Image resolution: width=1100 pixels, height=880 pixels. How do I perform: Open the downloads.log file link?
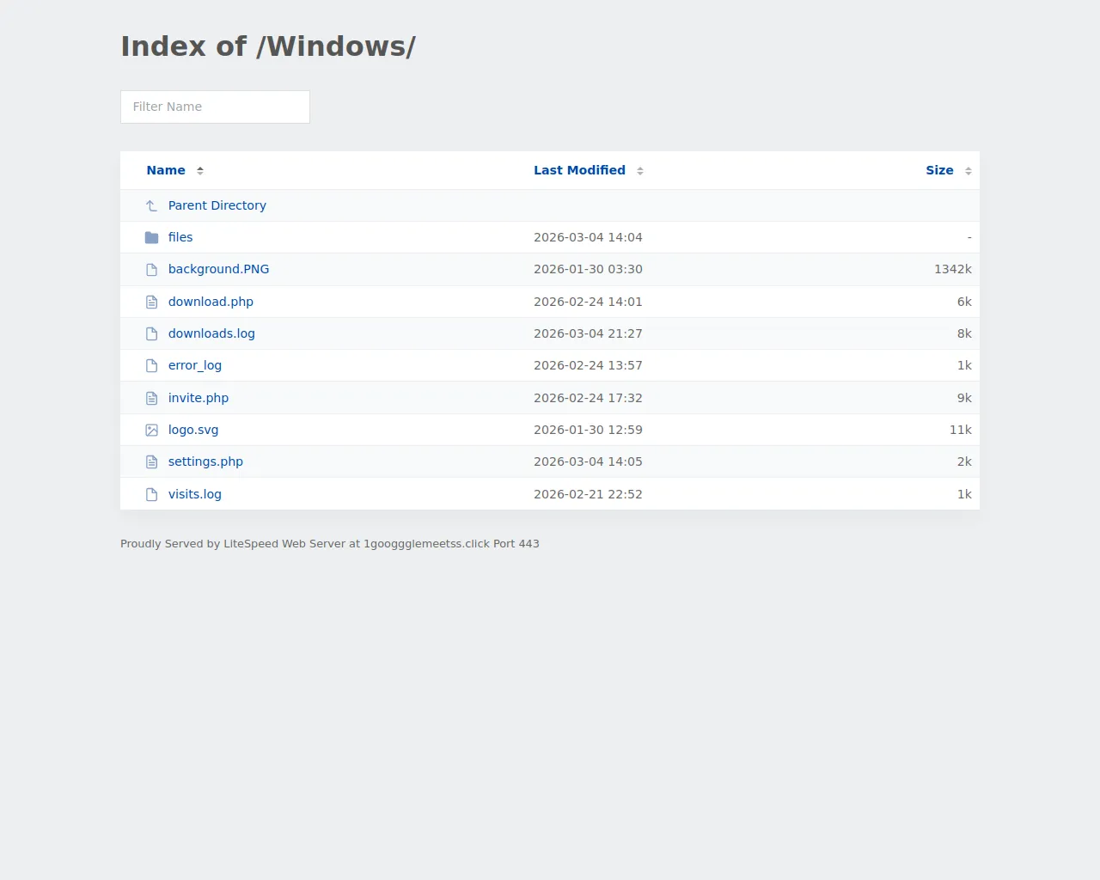tap(211, 333)
